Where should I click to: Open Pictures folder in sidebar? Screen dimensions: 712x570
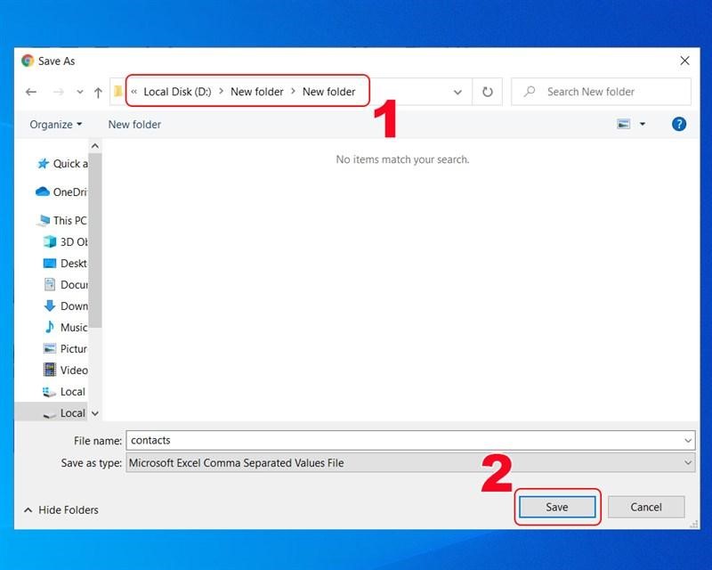(x=65, y=348)
